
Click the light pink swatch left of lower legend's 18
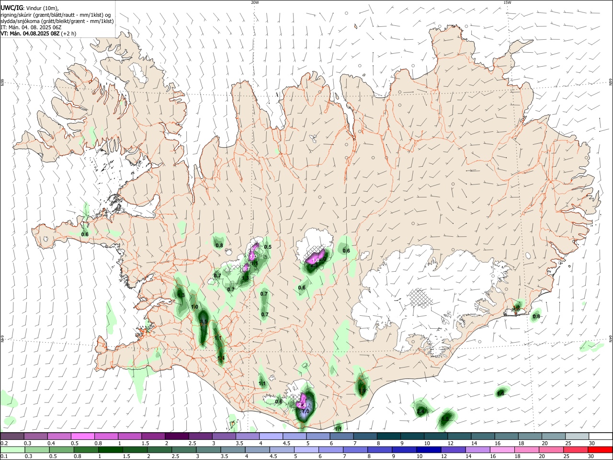point(502,449)
